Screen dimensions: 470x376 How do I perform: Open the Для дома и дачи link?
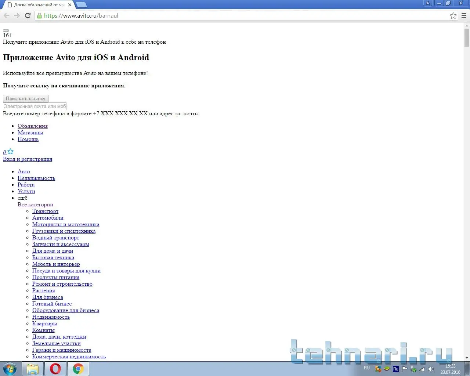[53, 251]
